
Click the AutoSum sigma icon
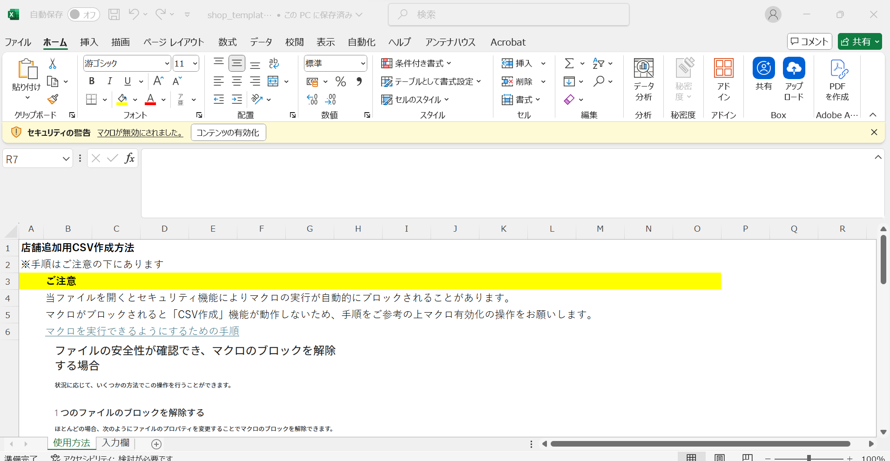[569, 63]
